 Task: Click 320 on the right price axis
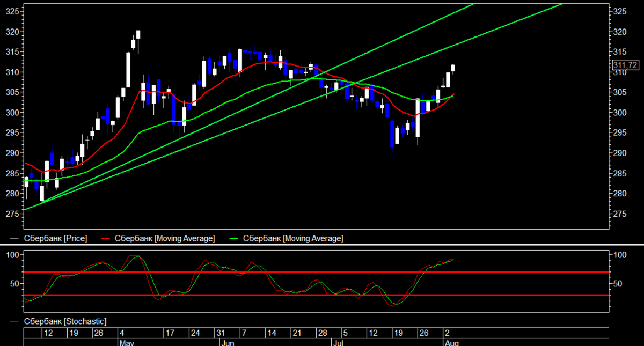point(620,32)
